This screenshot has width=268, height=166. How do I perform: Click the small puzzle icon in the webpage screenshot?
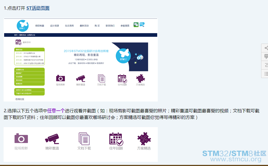pyautogui.click(x=141, y=79)
